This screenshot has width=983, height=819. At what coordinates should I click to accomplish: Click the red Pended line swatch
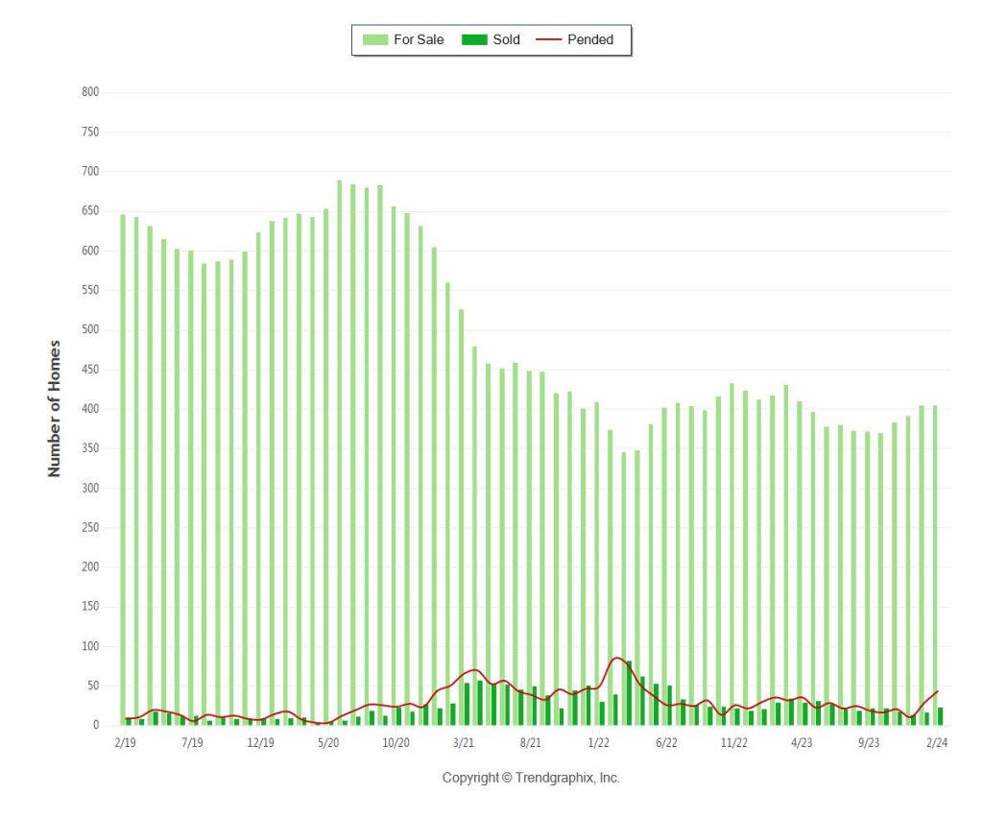pos(548,39)
